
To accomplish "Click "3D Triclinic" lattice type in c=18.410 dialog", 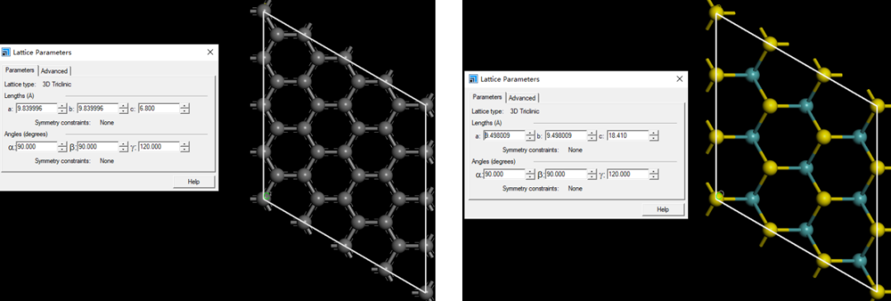I will pos(526,111).
